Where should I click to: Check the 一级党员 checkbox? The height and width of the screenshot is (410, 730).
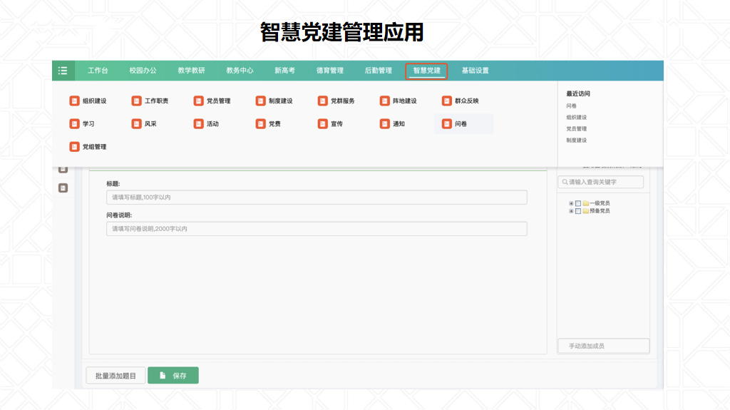click(578, 203)
